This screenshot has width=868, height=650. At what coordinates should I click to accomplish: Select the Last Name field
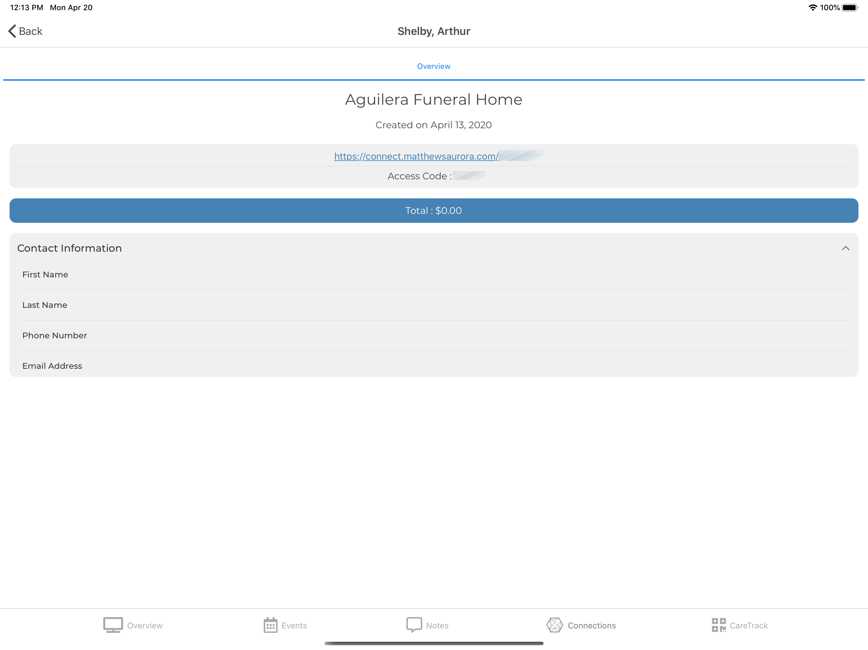coord(434,305)
